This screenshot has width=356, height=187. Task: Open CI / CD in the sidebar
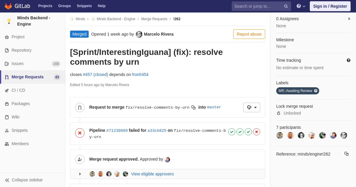click(33, 90)
